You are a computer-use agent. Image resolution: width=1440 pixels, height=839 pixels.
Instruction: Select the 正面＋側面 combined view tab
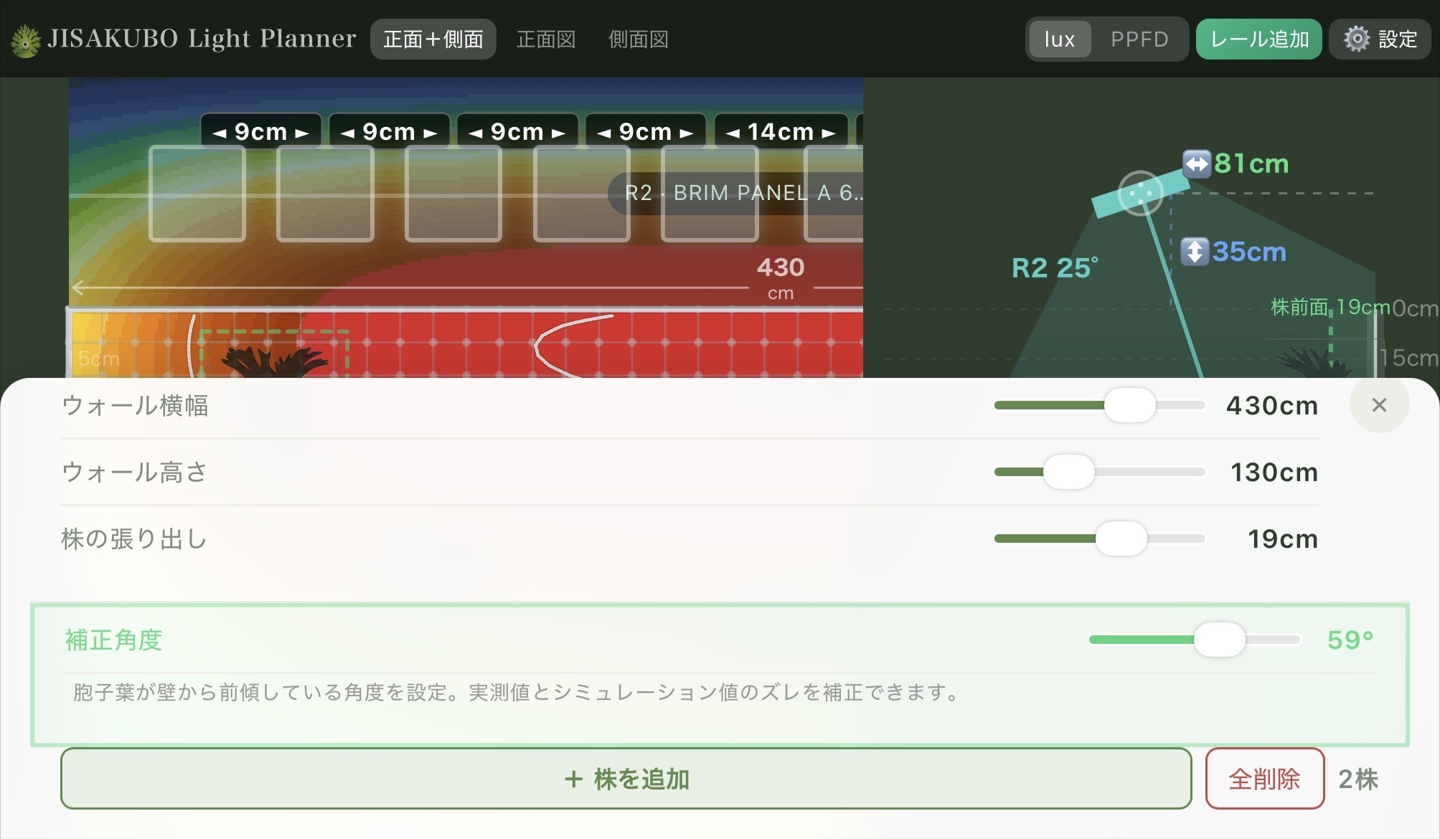pos(433,39)
